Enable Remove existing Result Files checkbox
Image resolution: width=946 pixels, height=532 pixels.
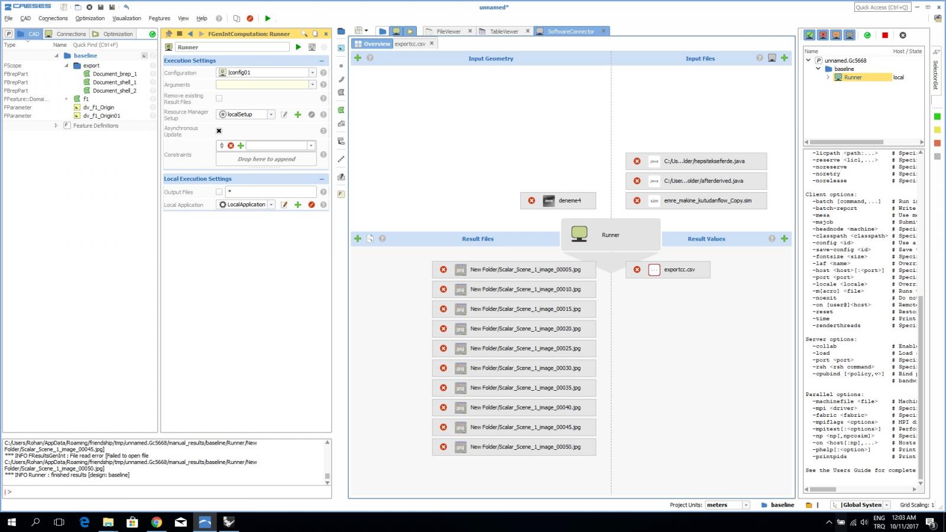[x=219, y=99]
